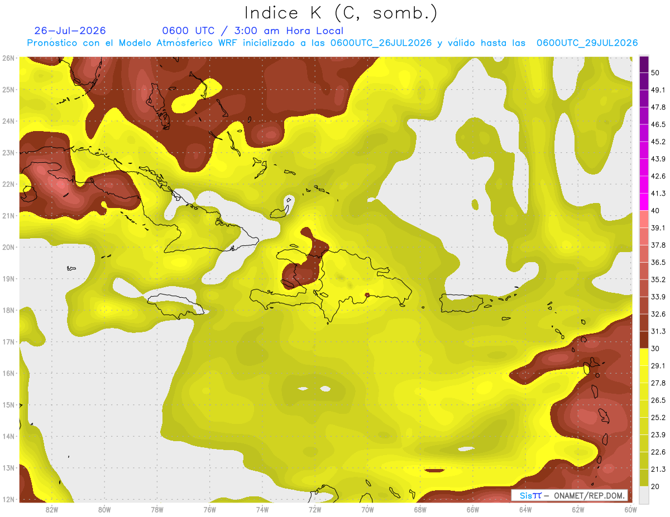Click the legend value '23.9'
This screenshot has width=670, height=517.
coord(658,434)
